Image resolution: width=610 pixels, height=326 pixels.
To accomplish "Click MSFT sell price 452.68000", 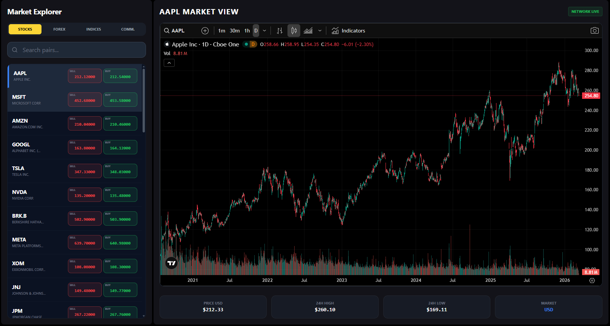I will (85, 100).
